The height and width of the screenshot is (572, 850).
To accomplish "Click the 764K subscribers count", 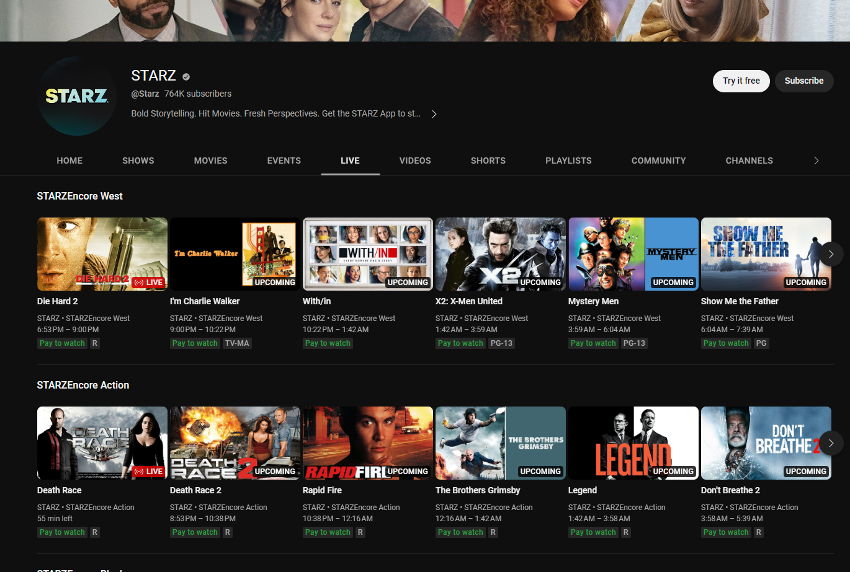I will [198, 94].
